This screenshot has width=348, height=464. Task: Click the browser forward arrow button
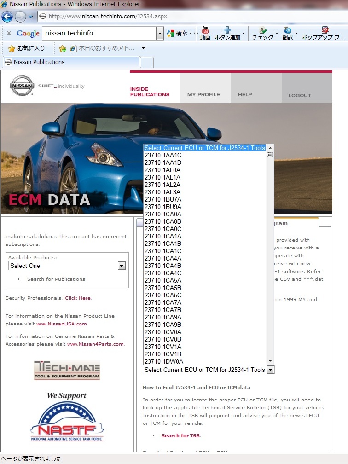[20, 17]
